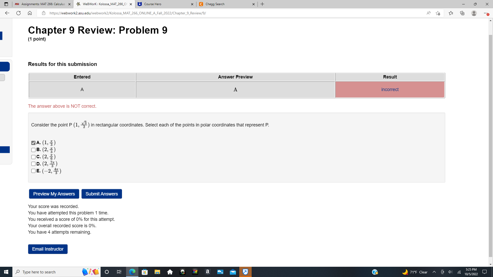Open browser tab overview dropdown
Viewport: 493px width, 277px height.
[6, 4]
